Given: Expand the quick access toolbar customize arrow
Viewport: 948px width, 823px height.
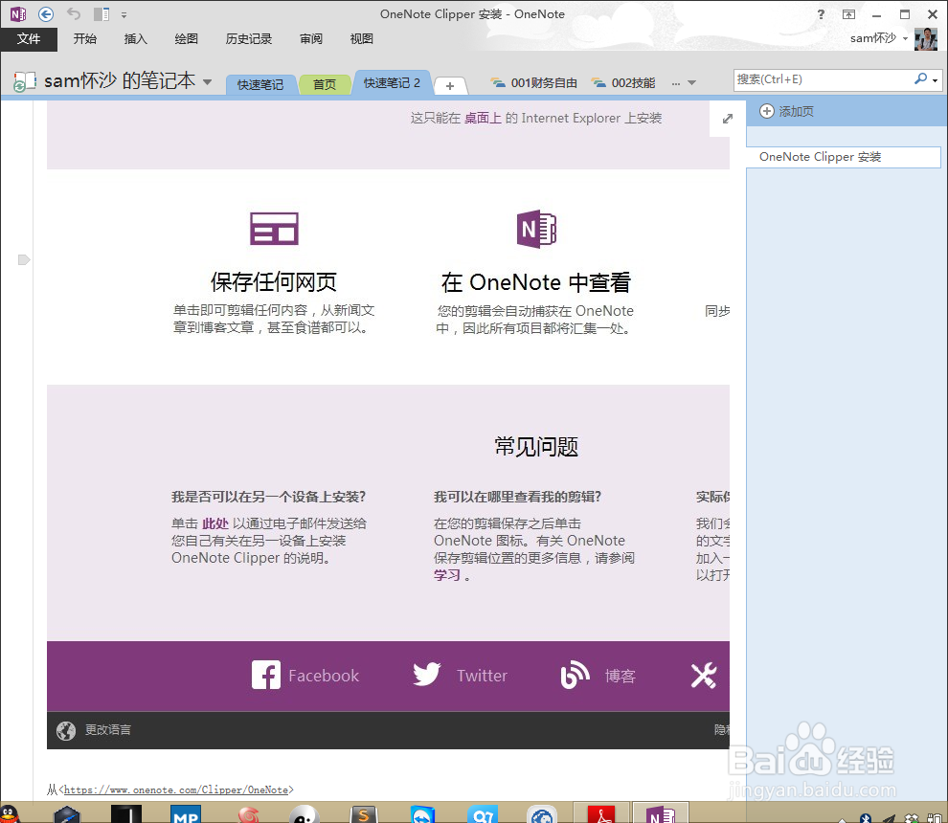Looking at the screenshot, I should (x=125, y=14).
